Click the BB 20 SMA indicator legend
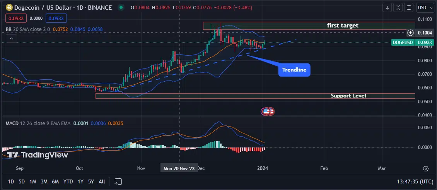This screenshot has height=190, width=437. click(28, 29)
